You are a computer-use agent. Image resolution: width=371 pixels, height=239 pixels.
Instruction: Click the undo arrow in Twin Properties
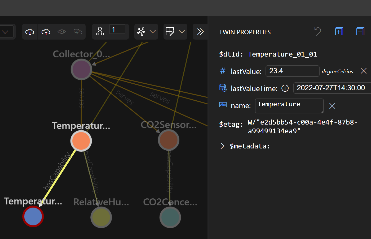[317, 32]
